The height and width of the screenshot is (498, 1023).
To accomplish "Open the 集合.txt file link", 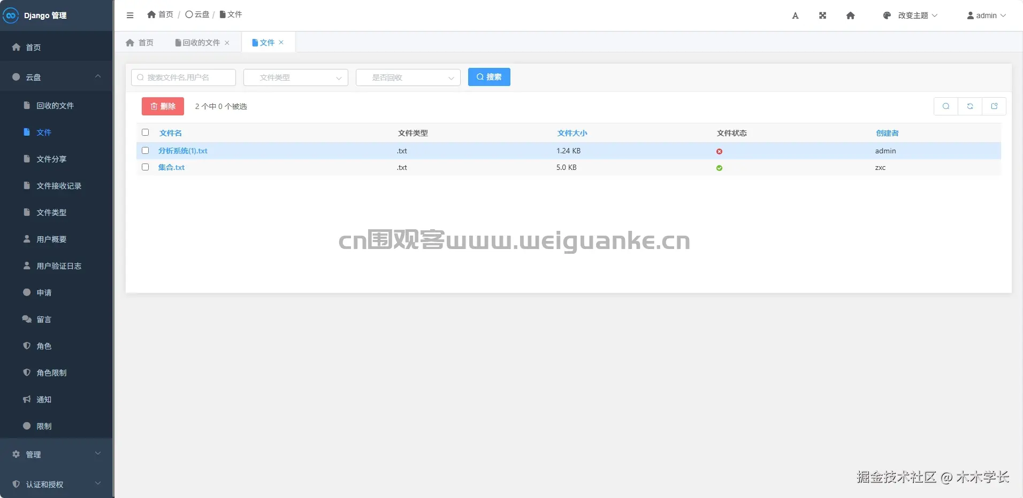I will click(x=171, y=168).
